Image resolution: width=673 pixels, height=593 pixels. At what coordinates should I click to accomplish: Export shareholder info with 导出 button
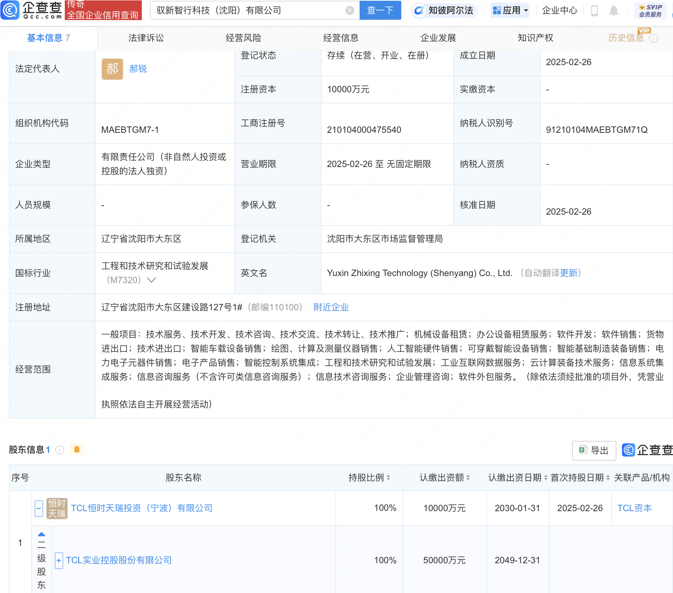tap(594, 451)
